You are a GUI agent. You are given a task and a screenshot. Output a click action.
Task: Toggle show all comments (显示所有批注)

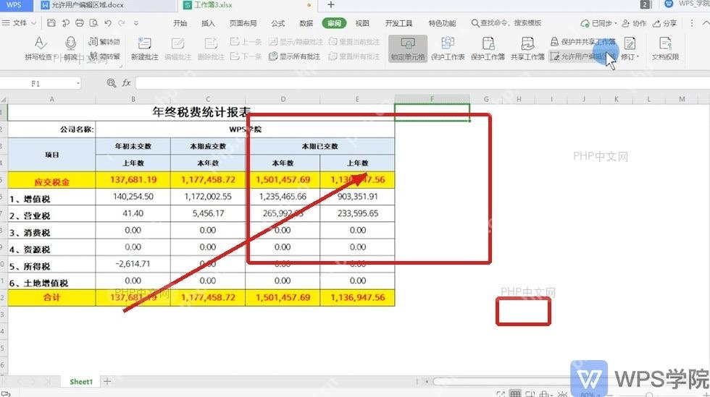tap(294, 56)
